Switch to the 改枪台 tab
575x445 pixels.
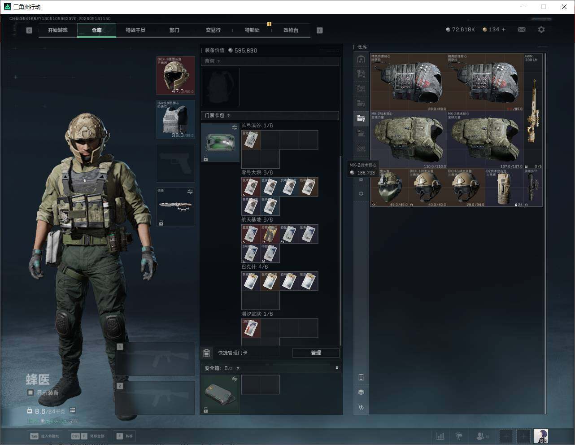[291, 31]
